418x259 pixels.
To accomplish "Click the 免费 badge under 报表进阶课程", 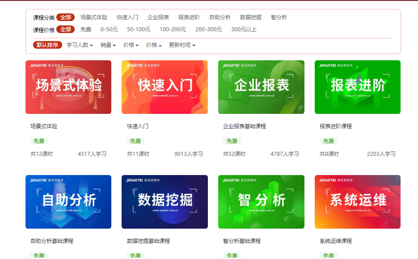I will 329,141.
